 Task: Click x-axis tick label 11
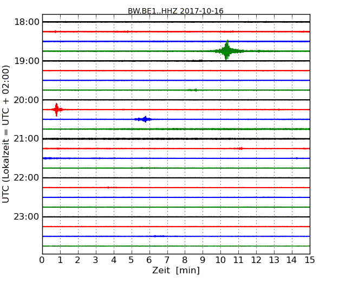coord(238,260)
